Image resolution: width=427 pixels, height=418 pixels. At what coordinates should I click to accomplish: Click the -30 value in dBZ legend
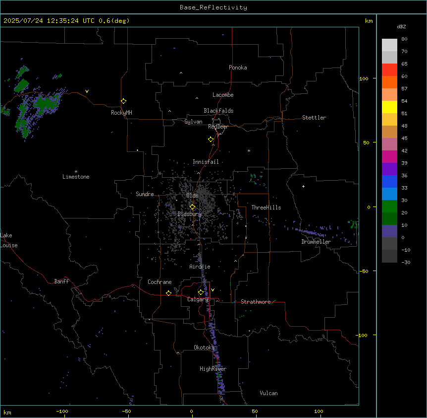[x=406, y=262]
